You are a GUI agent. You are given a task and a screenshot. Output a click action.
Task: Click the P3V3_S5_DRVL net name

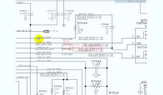44,52
